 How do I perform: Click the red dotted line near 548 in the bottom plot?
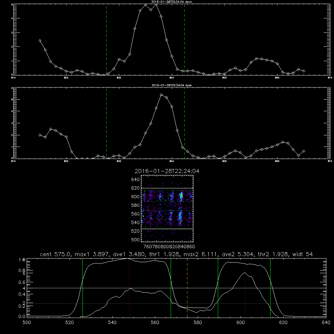[x=130, y=288]
